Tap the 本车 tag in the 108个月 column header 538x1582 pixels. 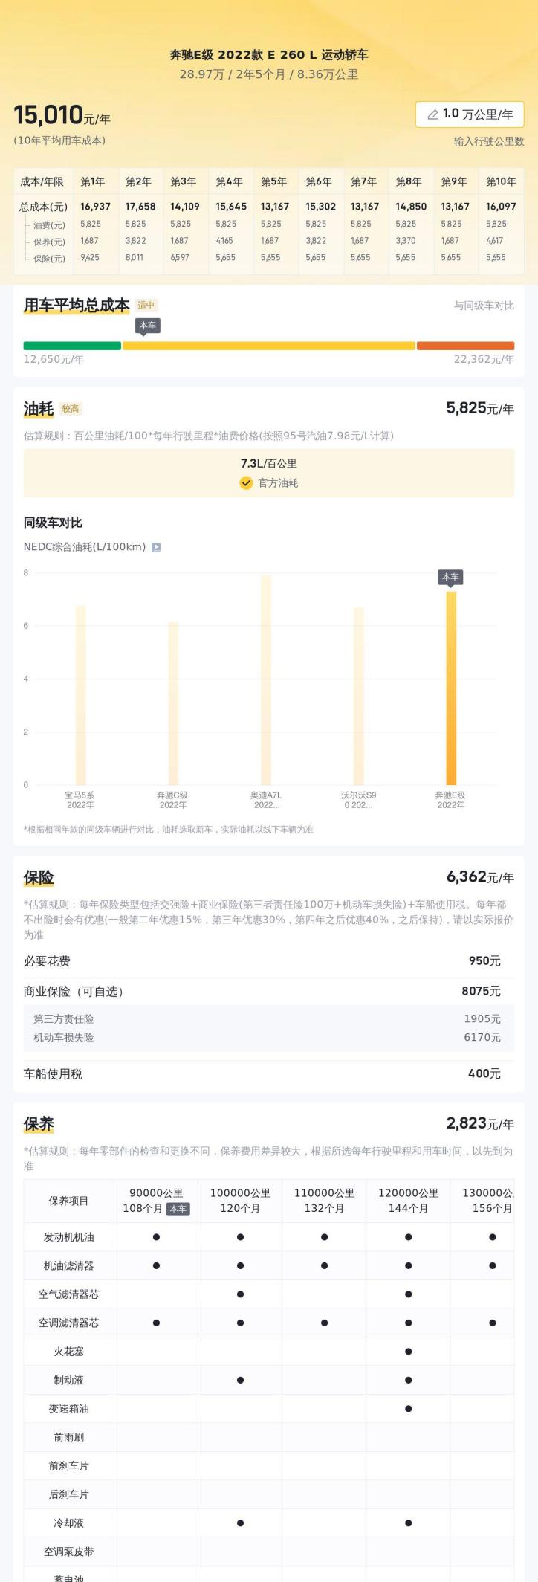tap(178, 1209)
